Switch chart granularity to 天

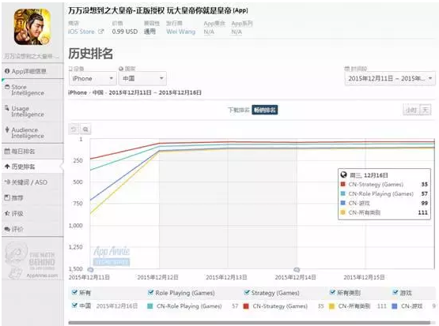426,110
